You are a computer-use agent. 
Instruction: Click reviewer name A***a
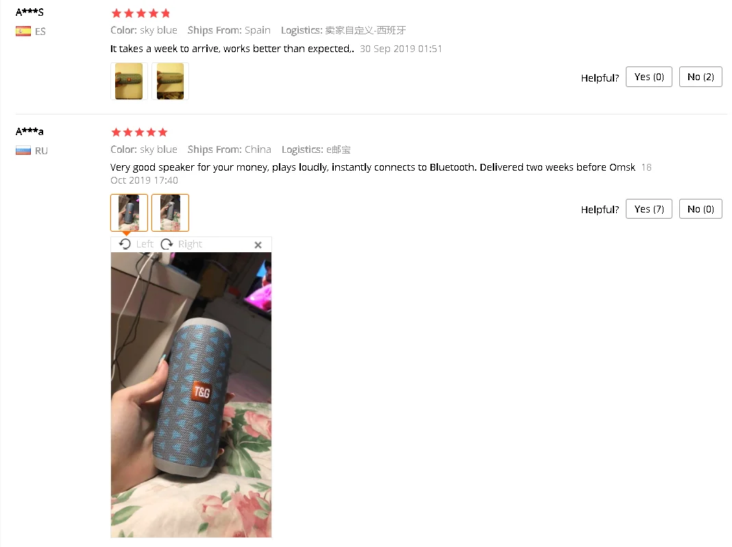[30, 132]
